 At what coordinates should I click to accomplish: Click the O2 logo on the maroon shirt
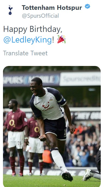click(12, 123)
